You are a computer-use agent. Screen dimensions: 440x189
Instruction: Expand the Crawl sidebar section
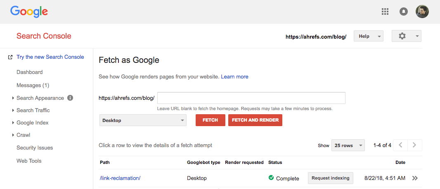tap(23, 135)
